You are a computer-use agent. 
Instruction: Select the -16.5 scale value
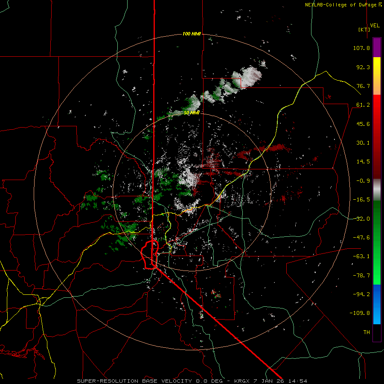tap(361, 200)
